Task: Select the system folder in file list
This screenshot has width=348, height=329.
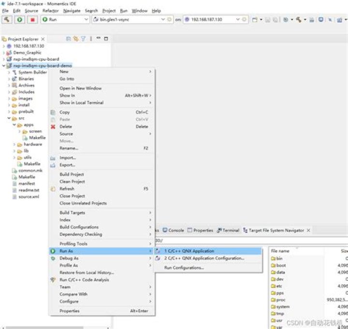Action: pyautogui.click(x=280, y=307)
